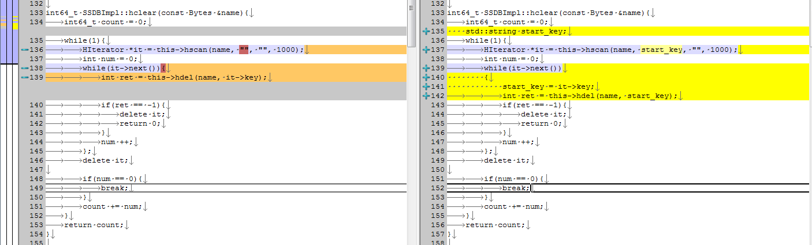Click the plus marker at right line 135
The height and width of the screenshot is (245, 812).
(426, 31)
